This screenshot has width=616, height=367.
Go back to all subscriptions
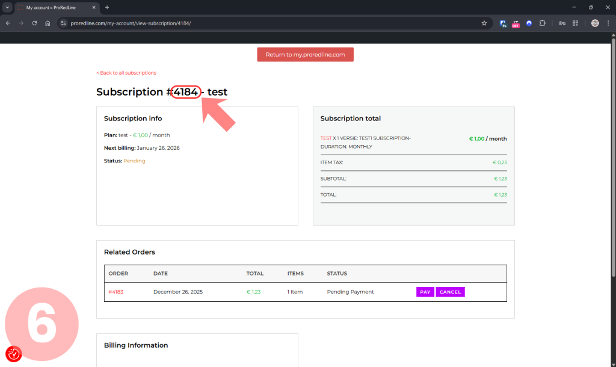point(126,73)
